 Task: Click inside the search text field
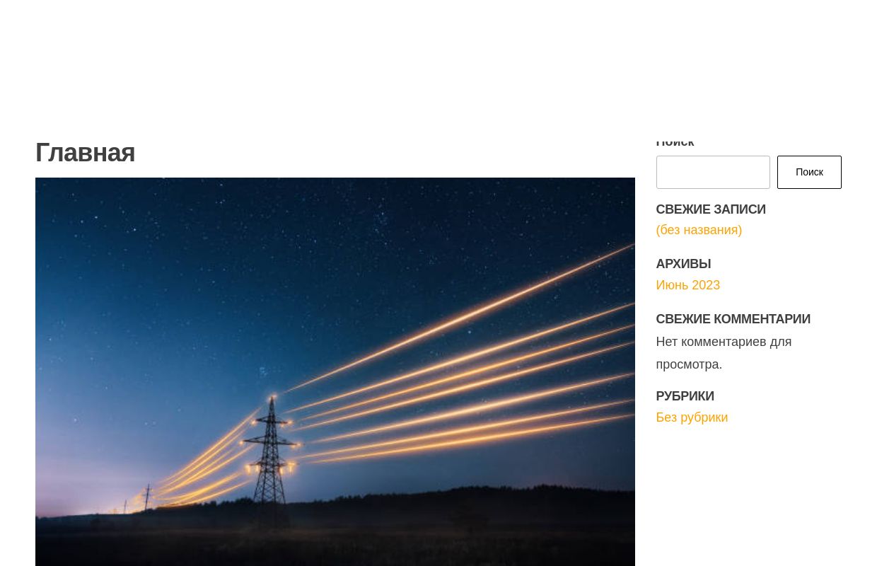[x=712, y=172]
